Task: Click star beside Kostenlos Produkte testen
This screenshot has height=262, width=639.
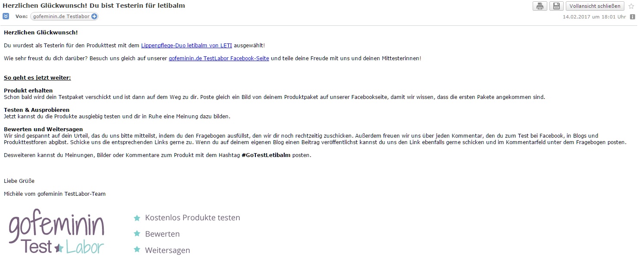Action: pyautogui.click(x=137, y=218)
